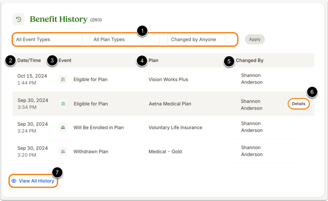Select the Medical - Gold row
This screenshot has height=201, width=328.
point(163,152)
